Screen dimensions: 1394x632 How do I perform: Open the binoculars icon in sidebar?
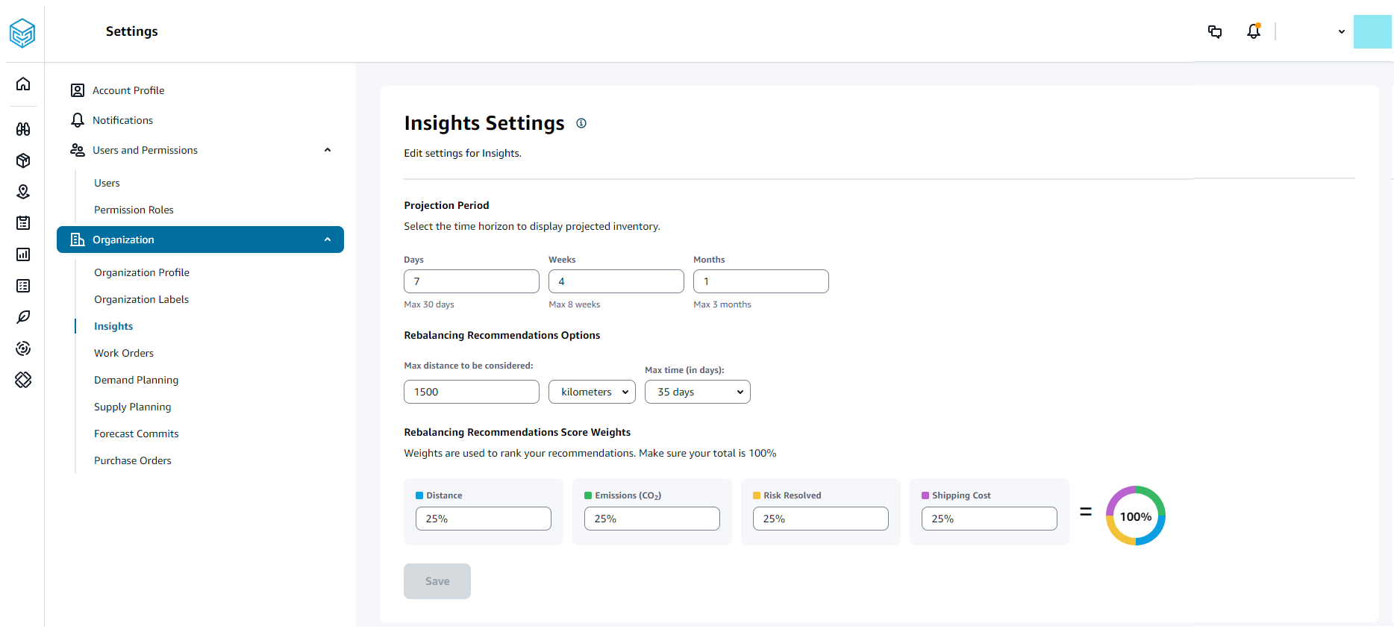pyautogui.click(x=23, y=129)
